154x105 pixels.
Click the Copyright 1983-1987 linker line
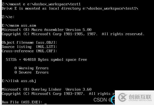[x=58, y=94]
